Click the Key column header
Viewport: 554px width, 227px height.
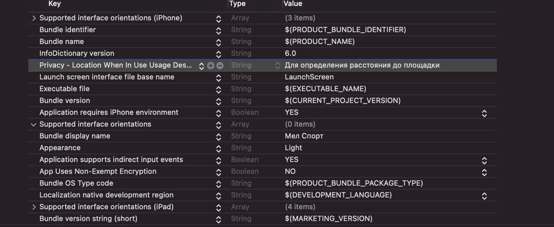tap(55, 4)
